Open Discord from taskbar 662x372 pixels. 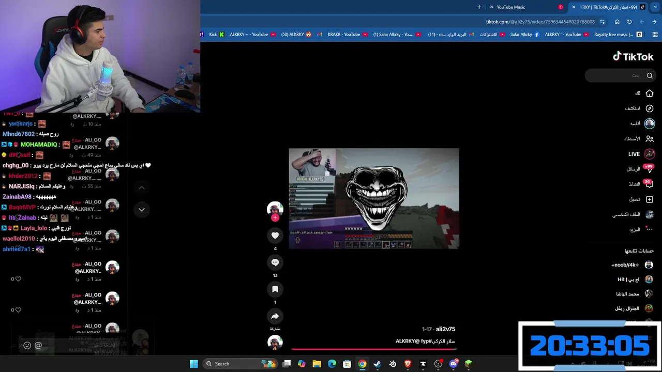point(454,364)
